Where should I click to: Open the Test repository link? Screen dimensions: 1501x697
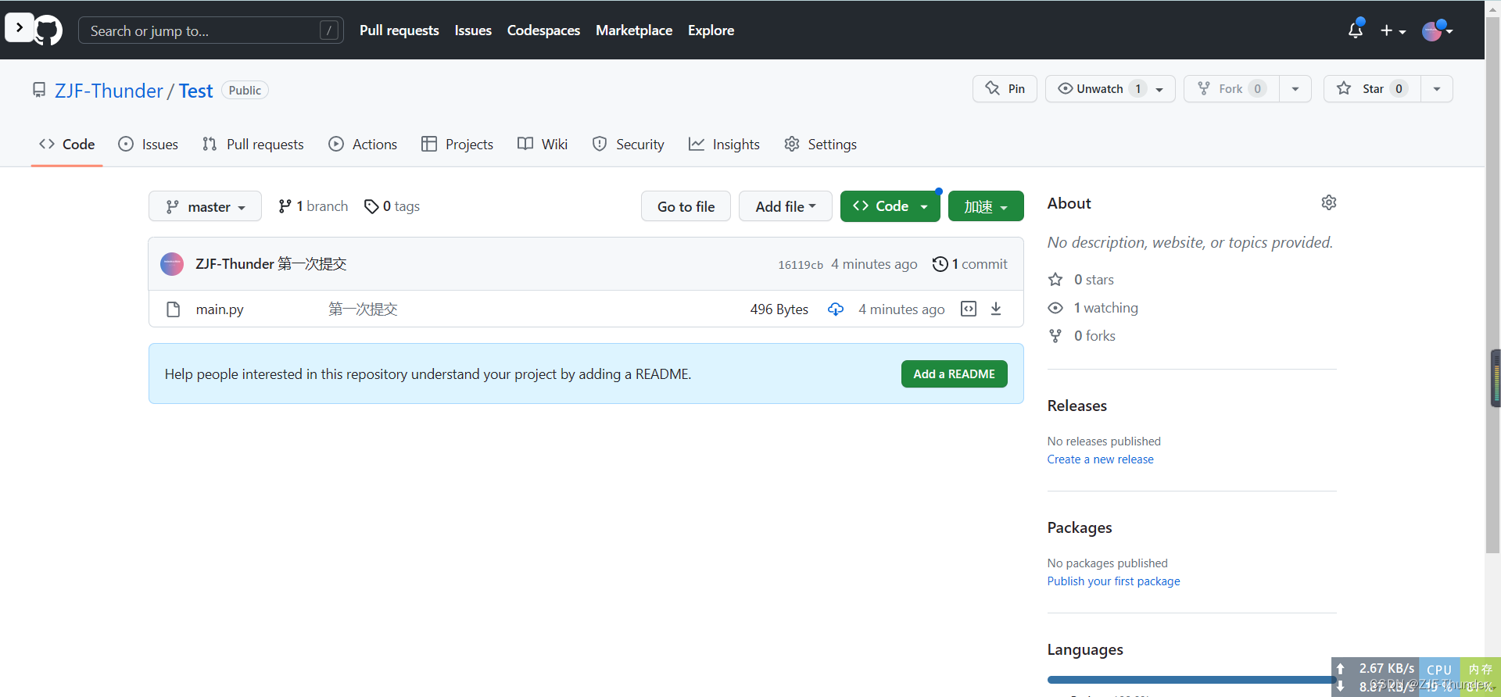195,91
